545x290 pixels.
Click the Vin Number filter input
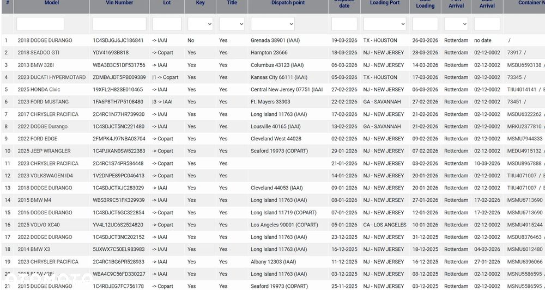pyautogui.click(x=119, y=24)
